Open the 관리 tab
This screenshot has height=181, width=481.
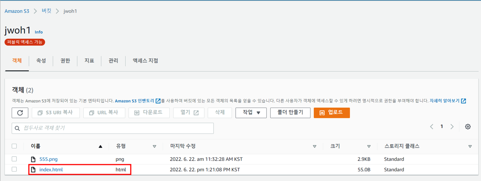tap(113, 61)
